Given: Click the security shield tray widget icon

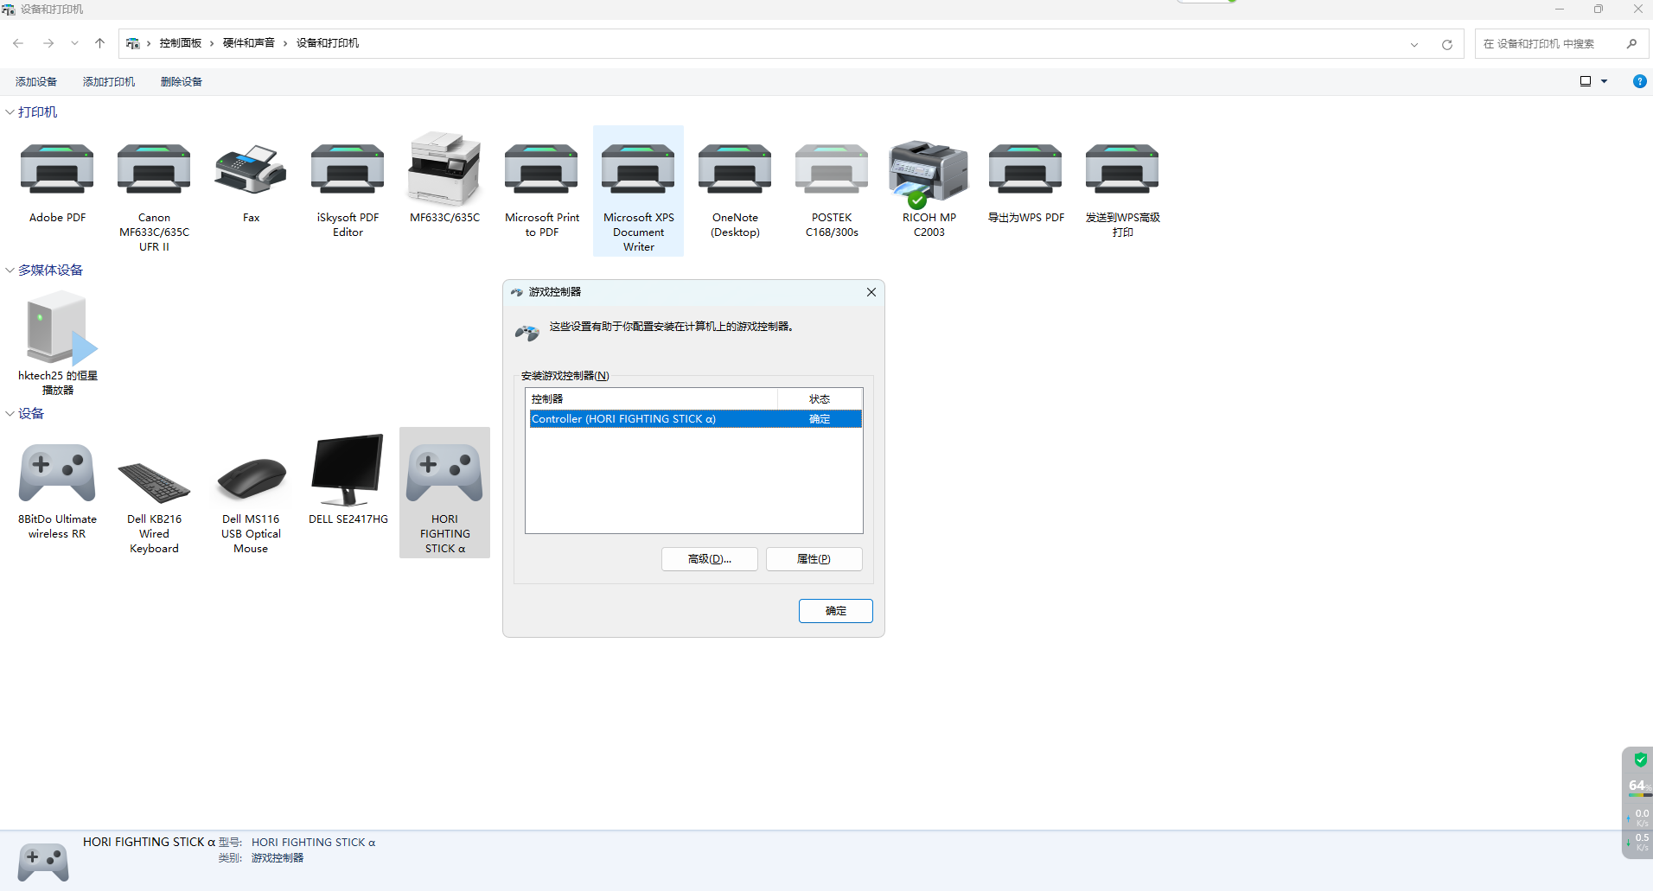Looking at the screenshot, I should tap(1640, 760).
